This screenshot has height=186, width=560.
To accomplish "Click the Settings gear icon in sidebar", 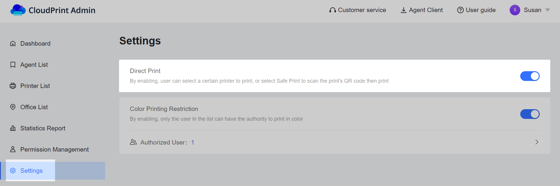I will click(13, 171).
